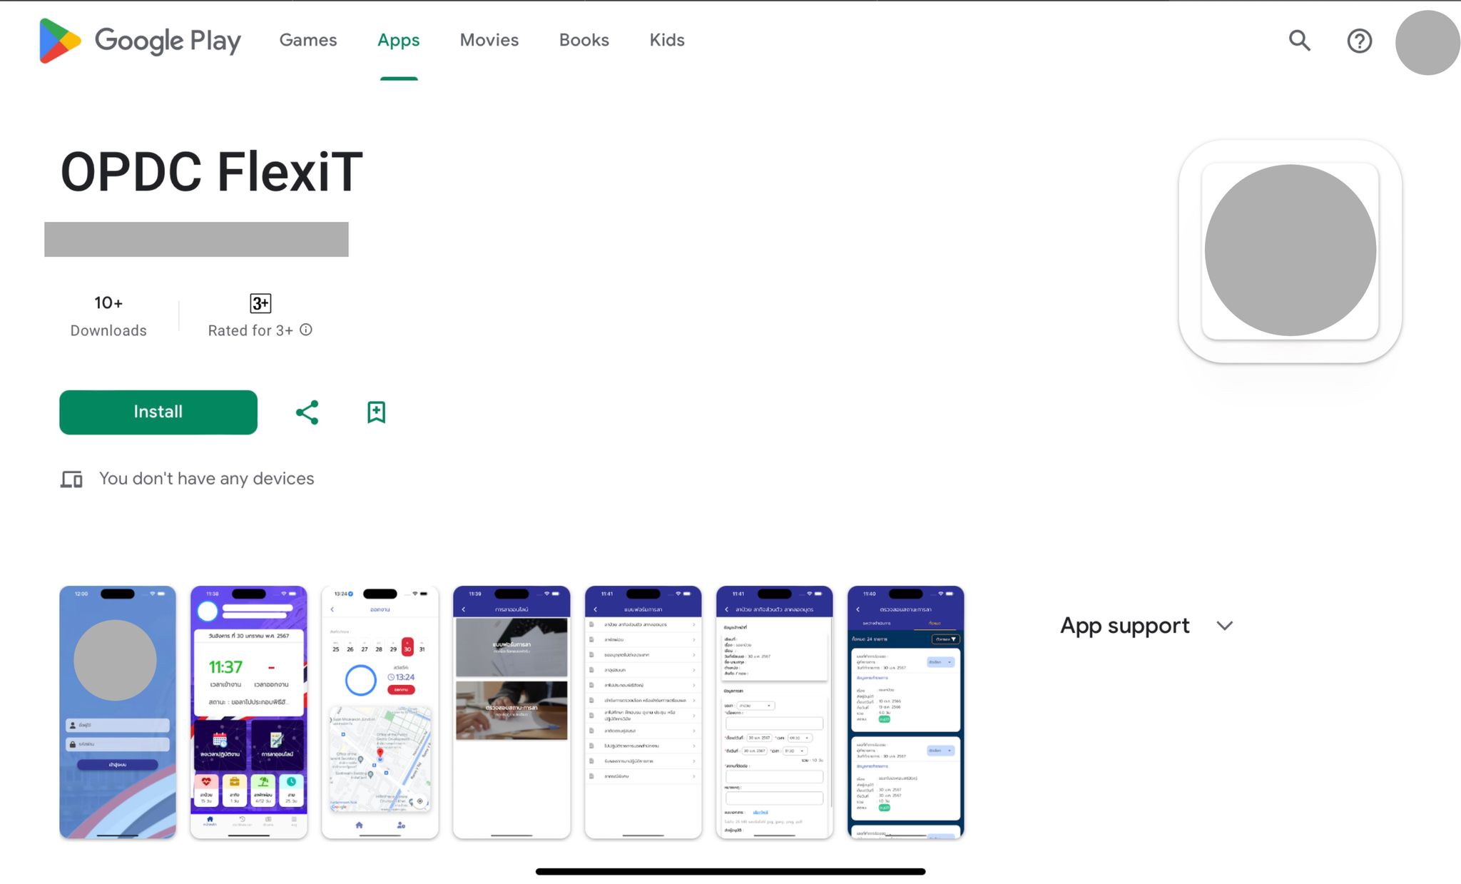The height and width of the screenshot is (884, 1461).
Task: Switch to the Movies tab
Action: click(x=489, y=41)
